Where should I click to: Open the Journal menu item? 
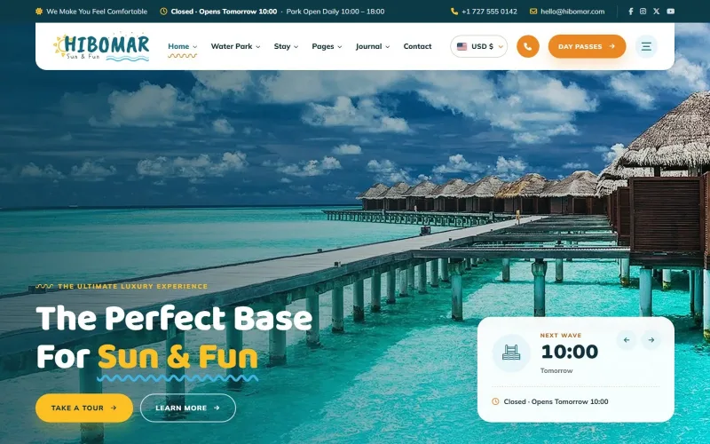tap(372, 46)
